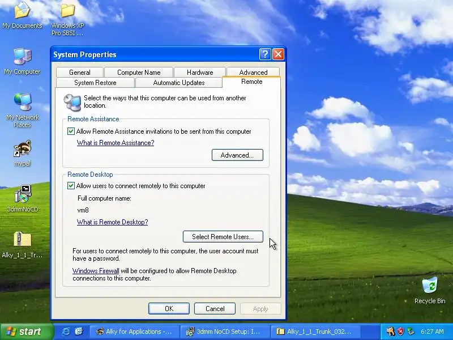Click the 6:27 AM taskbar clock

432,331
